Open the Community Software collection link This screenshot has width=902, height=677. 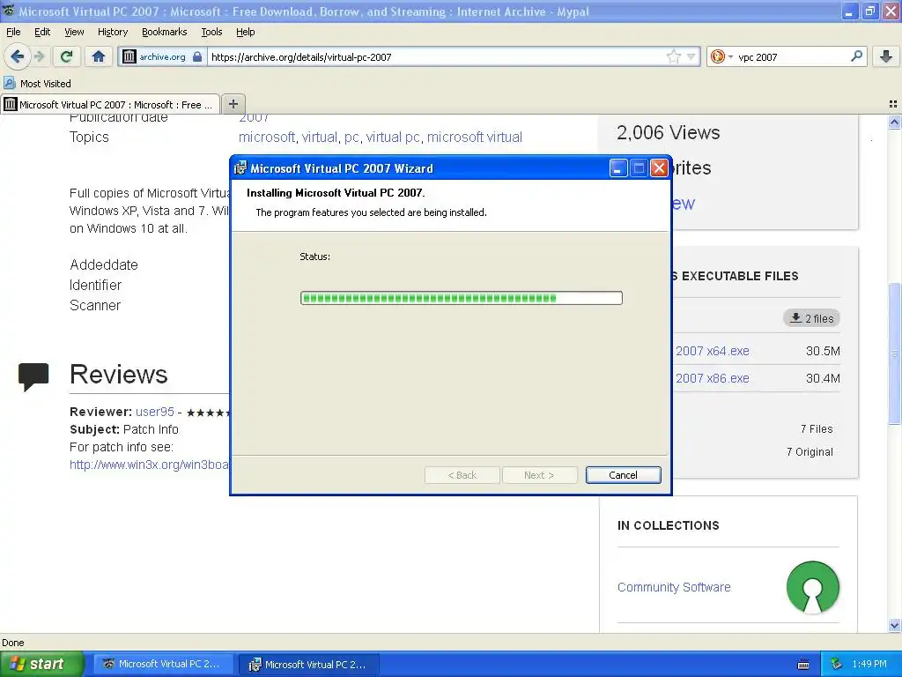coord(674,587)
